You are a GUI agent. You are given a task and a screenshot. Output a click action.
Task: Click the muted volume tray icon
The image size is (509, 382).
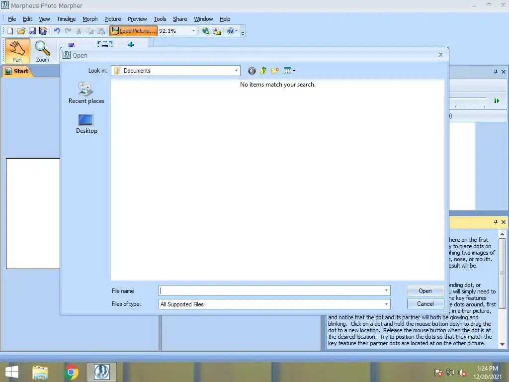462,373
